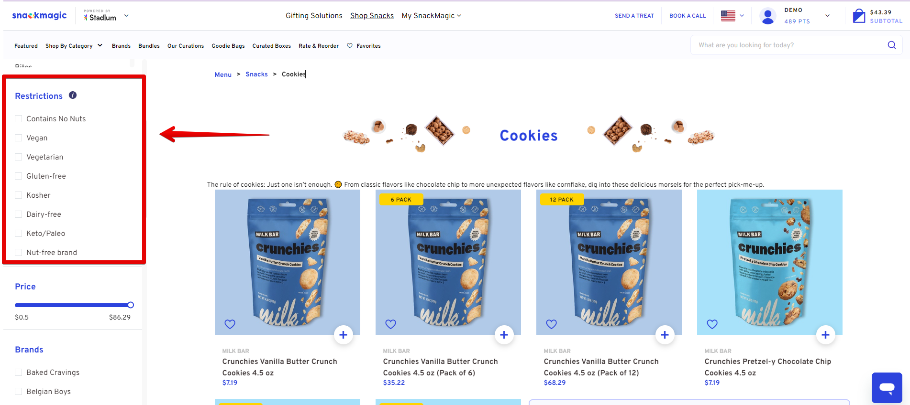Click the user profile avatar icon
This screenshot has width=910, height=405.
point(768,16)
